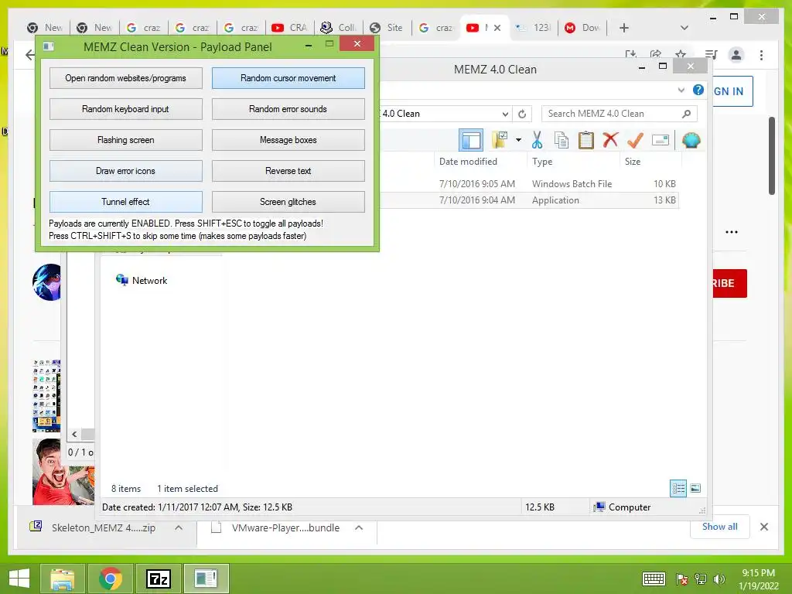This screenshot has height=594, width=792.
Task: Click Show all downloads button
Action: click(719, 526)
